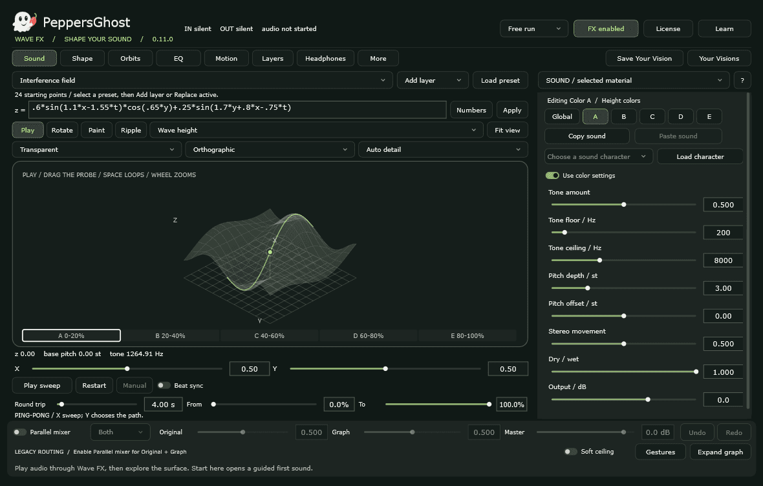Open the question mark help button
Image resolution: width=763 pixels, height=486 pixels.
pos(742,80)
